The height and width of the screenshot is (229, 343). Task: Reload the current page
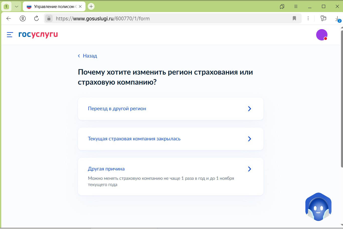click(36, 18)
